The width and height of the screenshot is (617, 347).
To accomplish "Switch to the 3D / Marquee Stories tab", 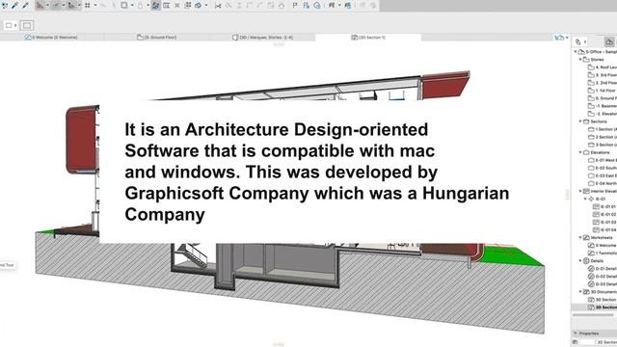I will click(262, 38).
